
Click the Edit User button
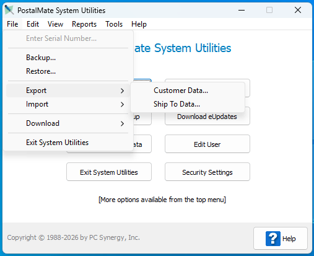point(207,144)
